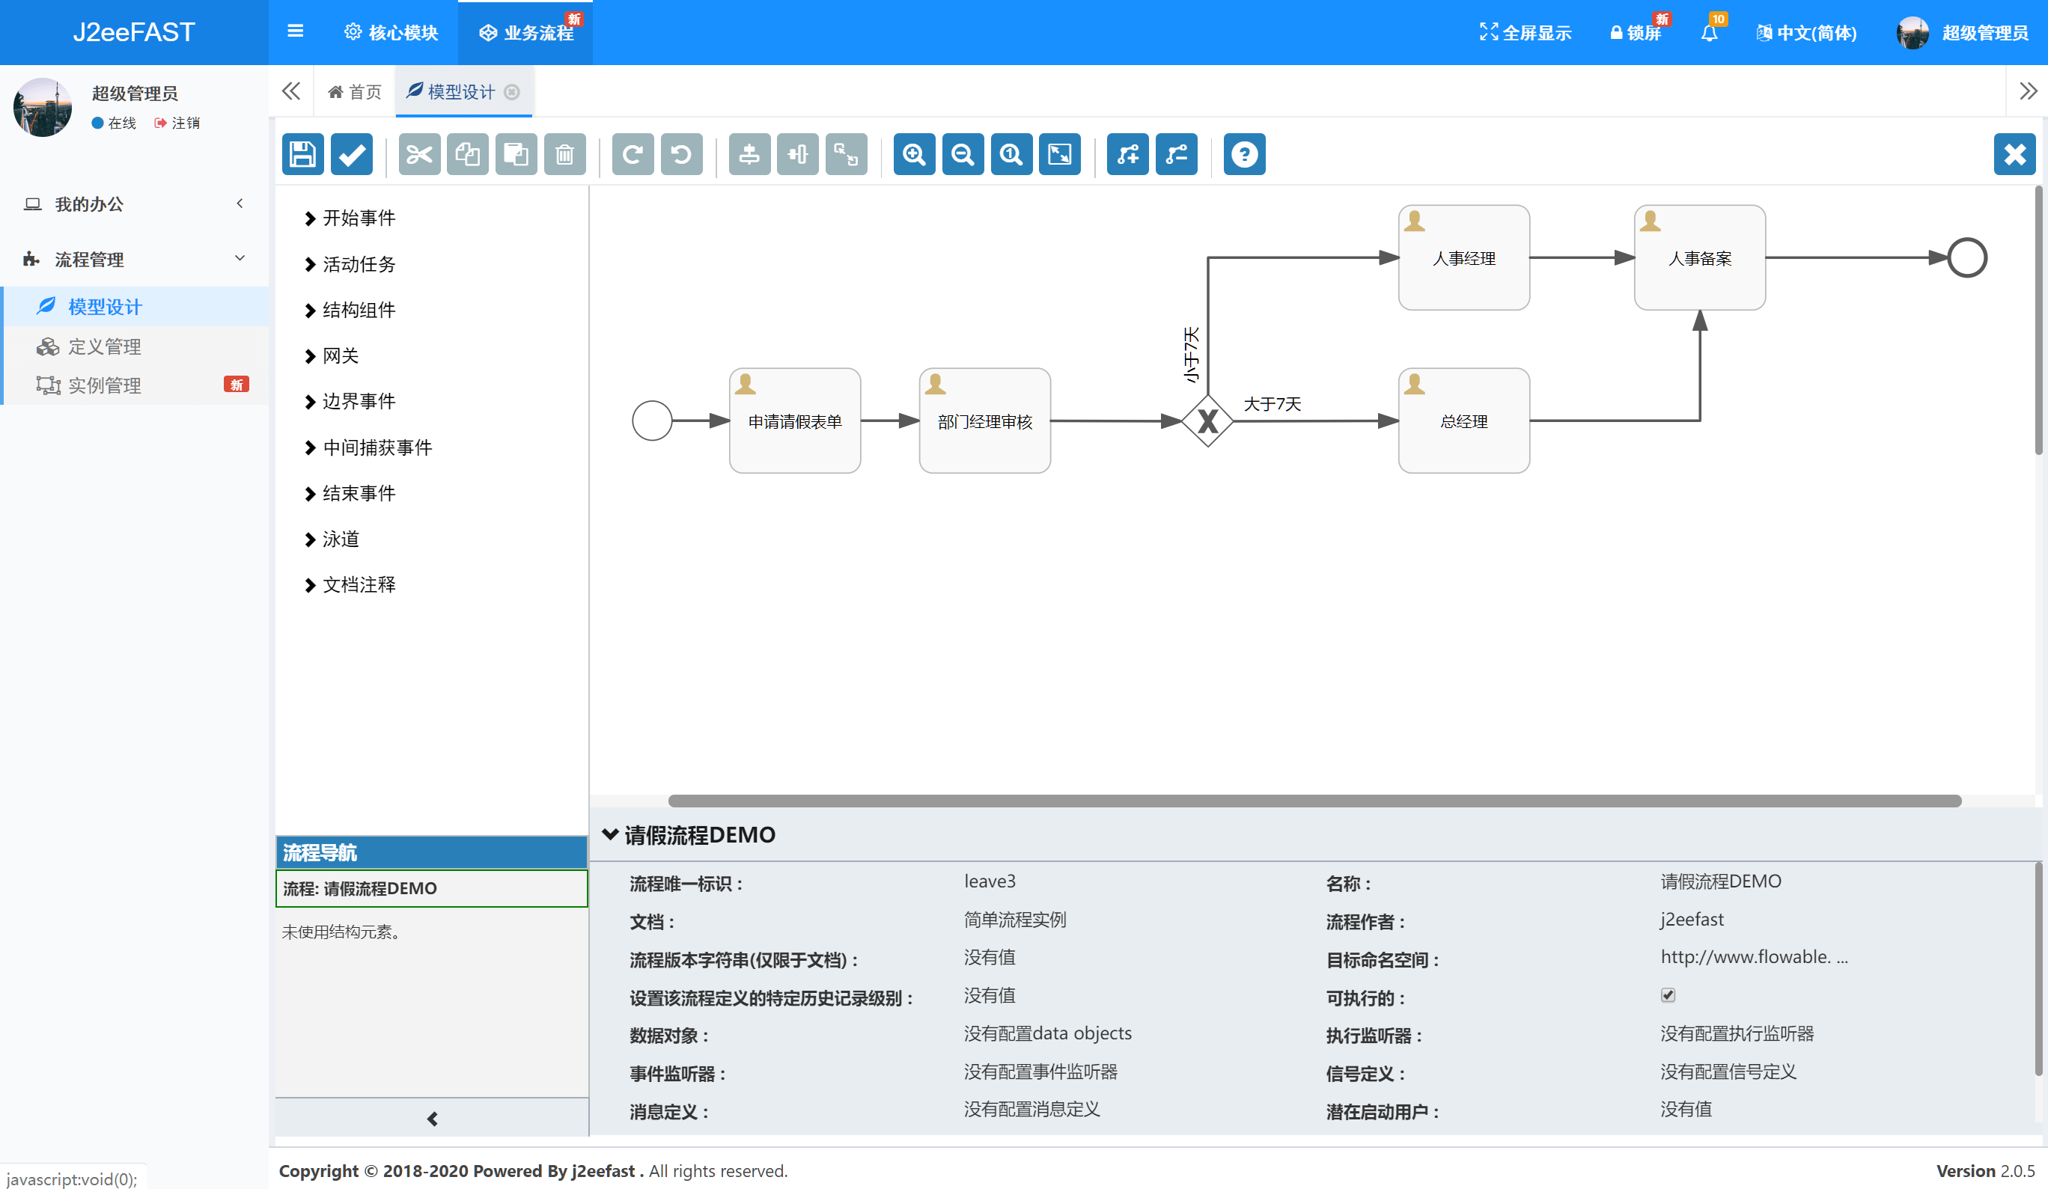Screen dimensions: 2048x1189
Task: Toggle sidebar with hamburger menu icon
Action: coord(295,31)
